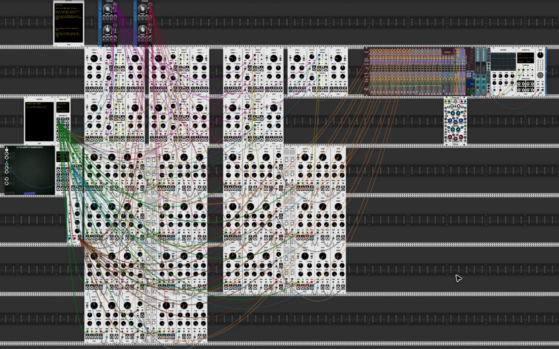
Task: Toggle Plateau's red tuned mode button
Action: pyautogui.click(x=464, y=113)
